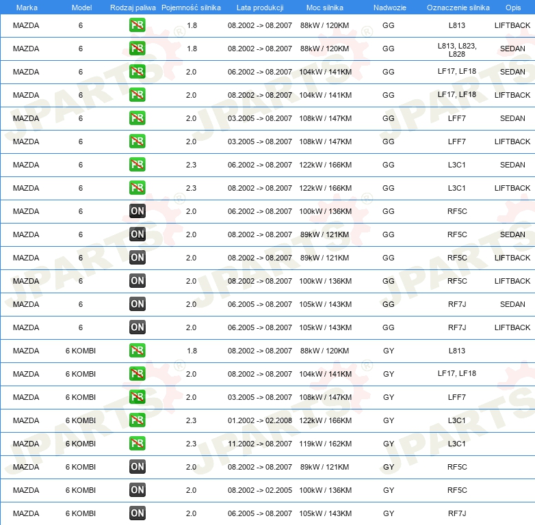The height and width of the screenshot is (525, 535).
Task: Select LF17, LF18 in the 6 KOMBI row
Action: point(457,373)
